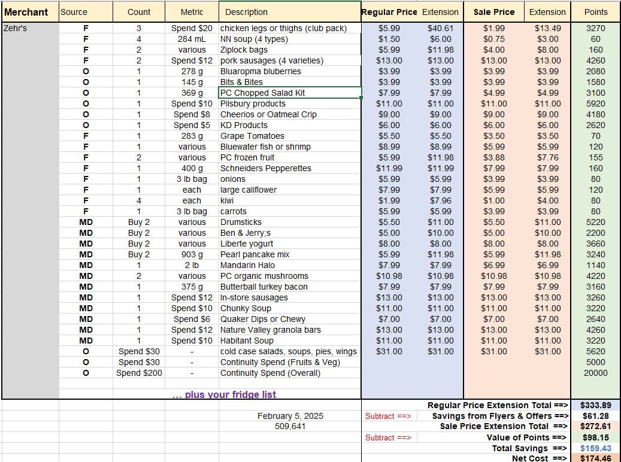Select the $61.28 flyer savings value
This screenshot has width=621, height=462.
coord(596,416)
